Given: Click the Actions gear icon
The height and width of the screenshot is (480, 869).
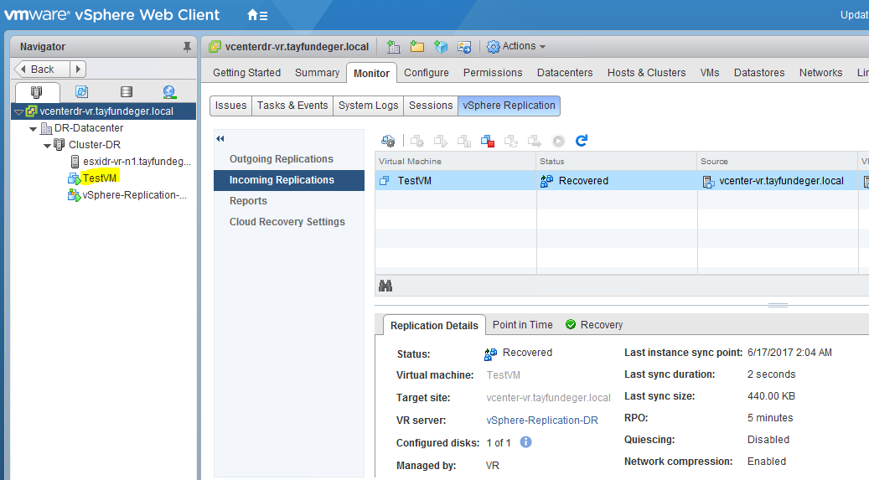Looking at the screenshot, I should tap(494, 47).
